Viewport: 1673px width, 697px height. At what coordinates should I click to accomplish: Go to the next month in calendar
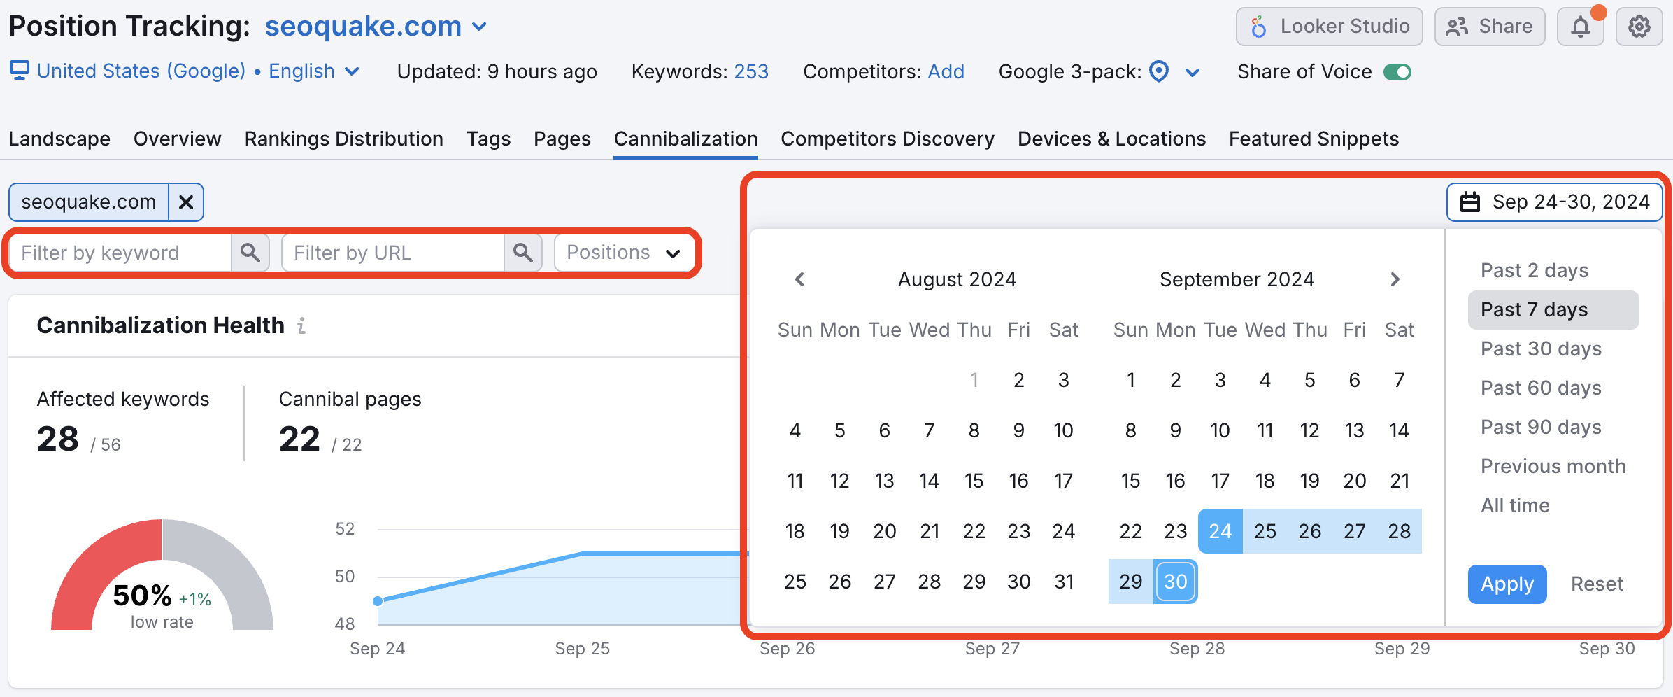(1395, 279)
